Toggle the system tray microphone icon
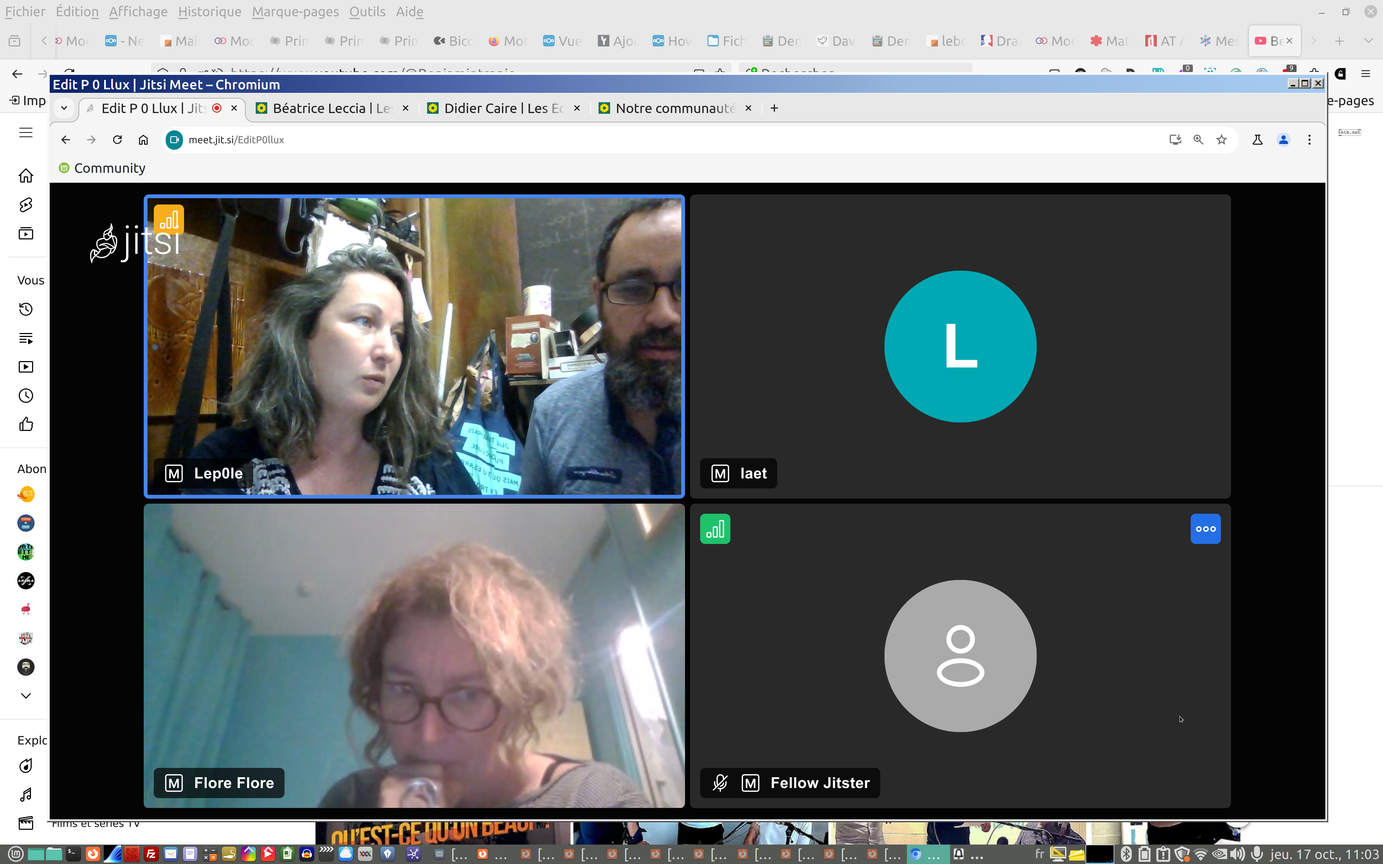The width and height of the screenshot is (1383, 864). click(1256, 854)
